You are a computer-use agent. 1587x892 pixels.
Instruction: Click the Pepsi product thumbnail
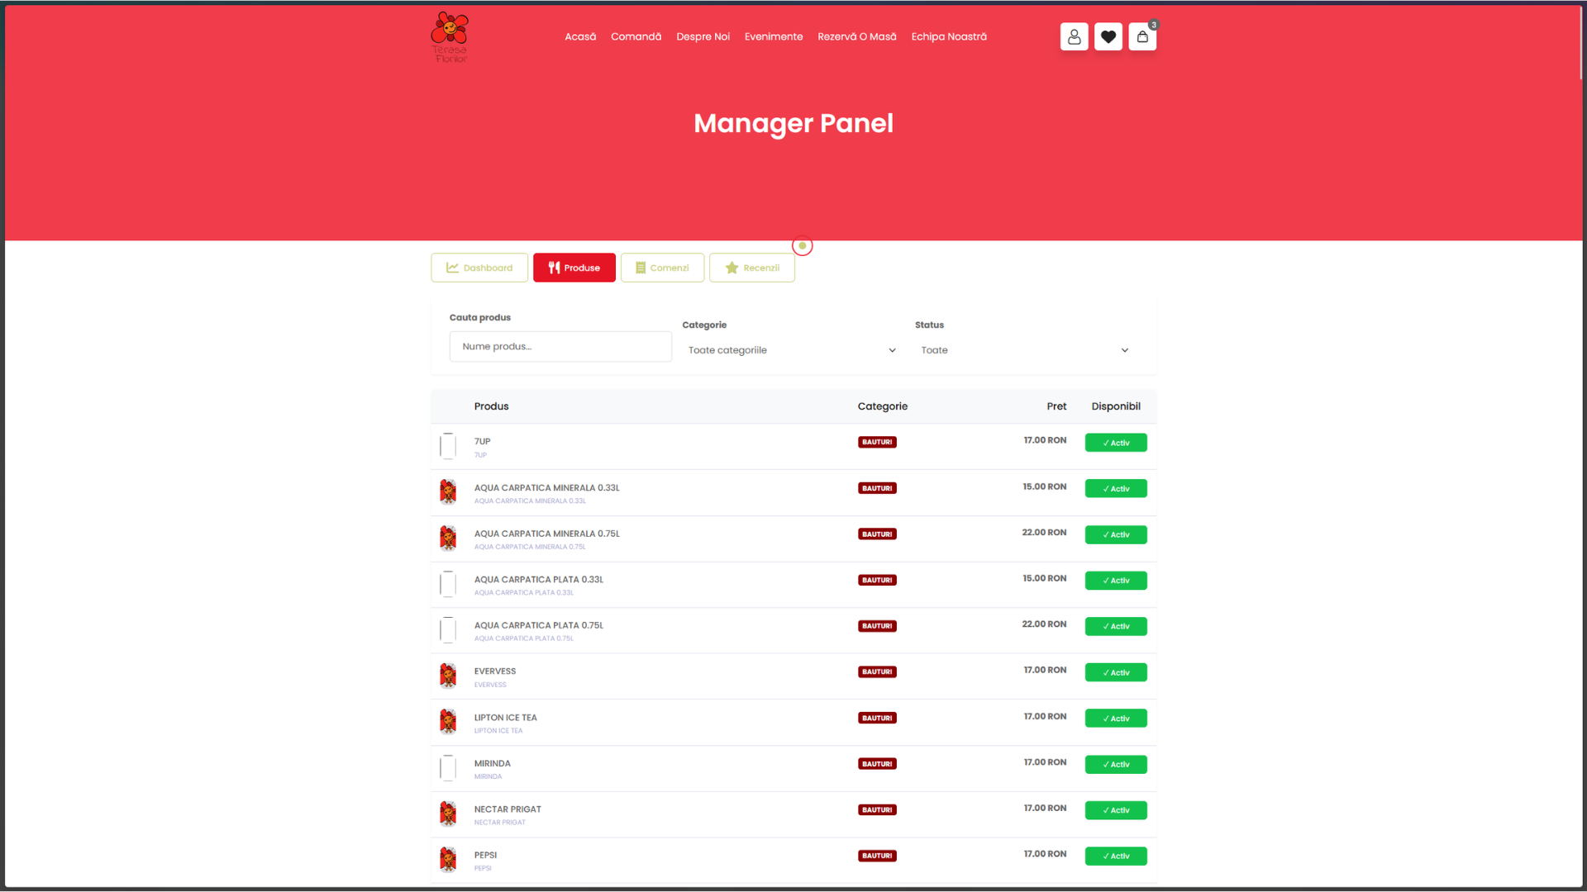(448, 860)
